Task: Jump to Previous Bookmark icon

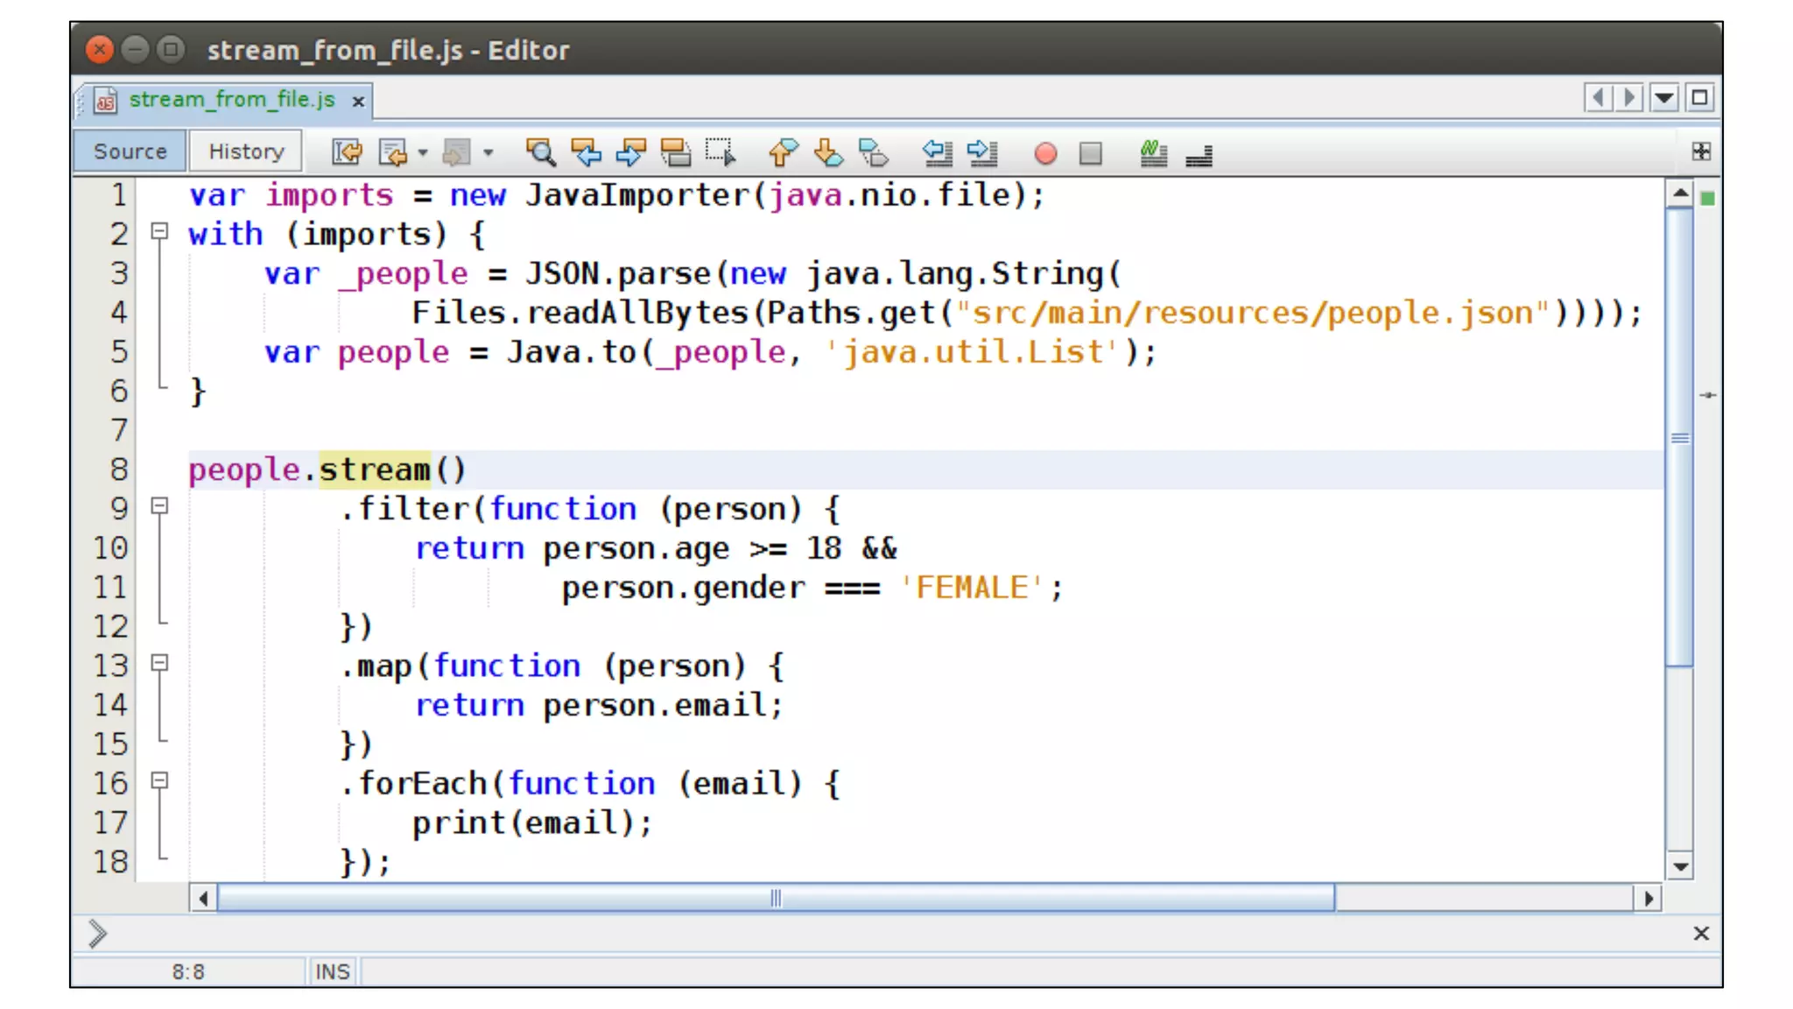Action: coord(783,152)
